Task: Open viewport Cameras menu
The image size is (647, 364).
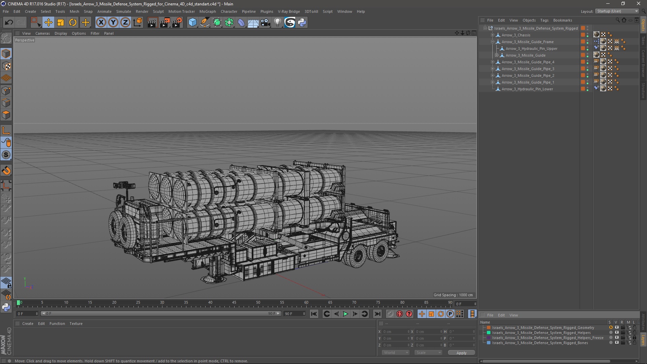Action: pyautogui.click(x=42, y=33)
